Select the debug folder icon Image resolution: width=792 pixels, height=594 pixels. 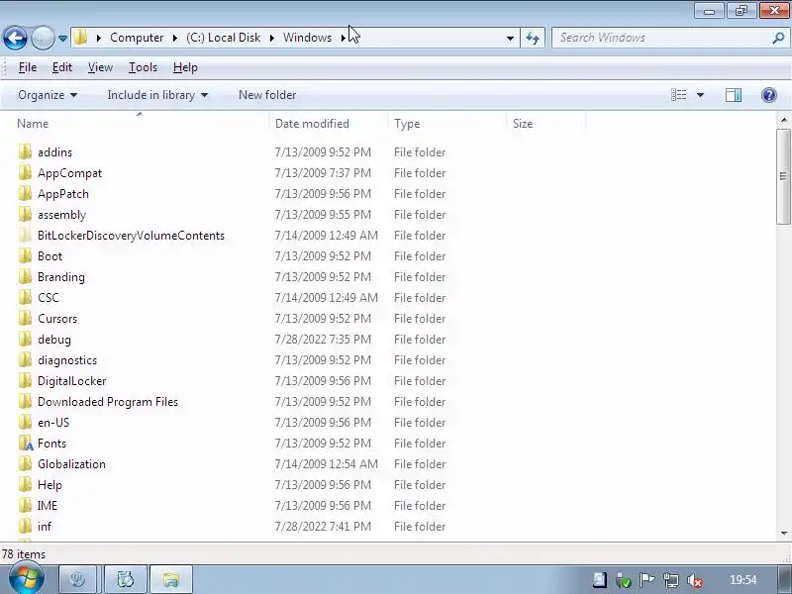point(25,339)
